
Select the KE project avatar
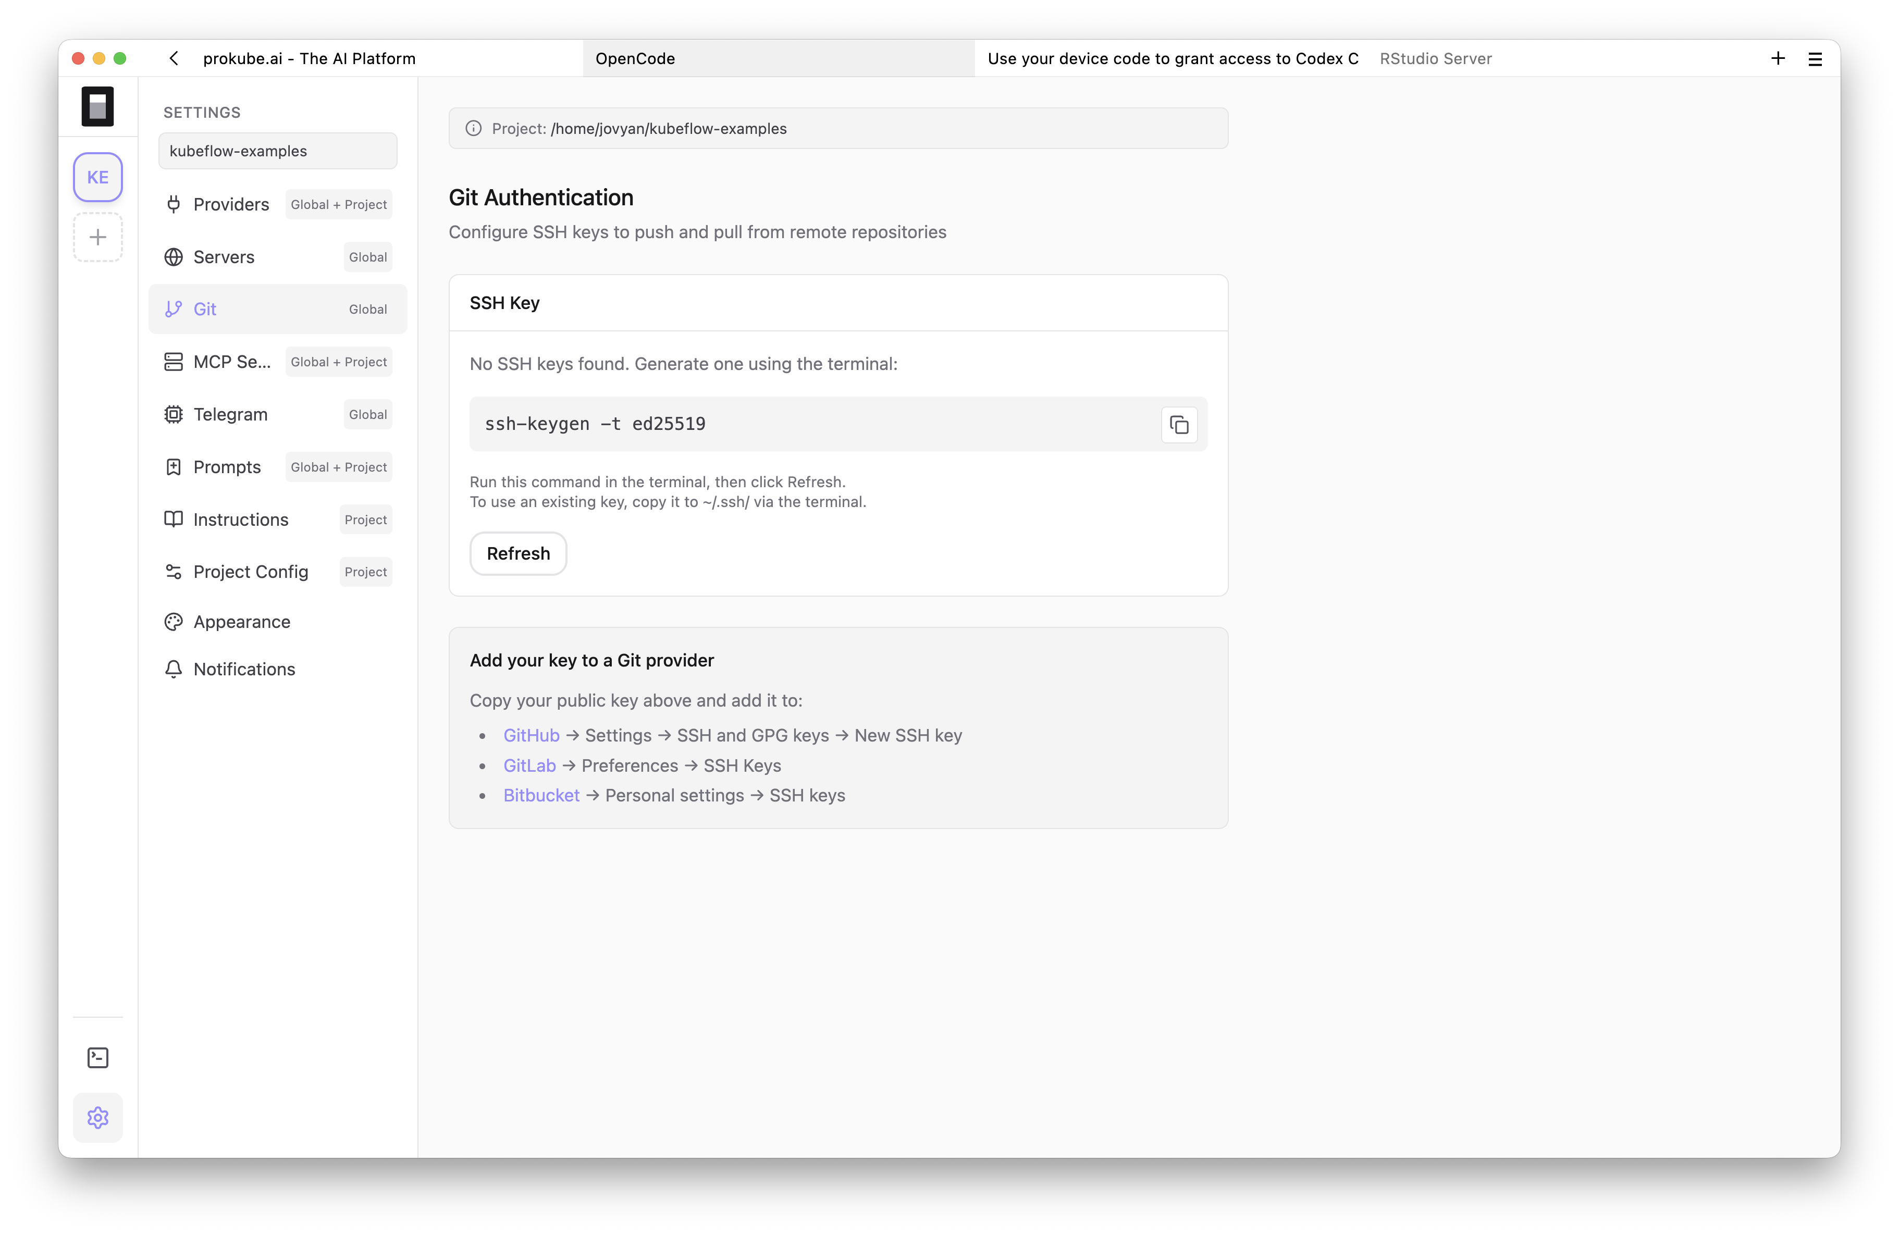[97, 177]
